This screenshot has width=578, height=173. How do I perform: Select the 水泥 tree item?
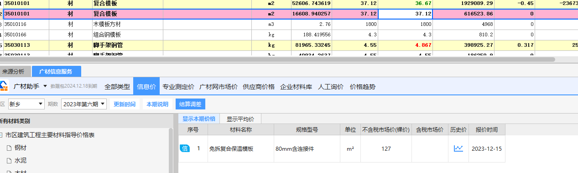click(21, 160)
